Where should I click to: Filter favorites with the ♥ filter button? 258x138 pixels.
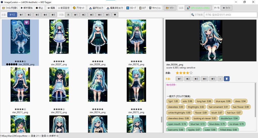pos(115,15)
